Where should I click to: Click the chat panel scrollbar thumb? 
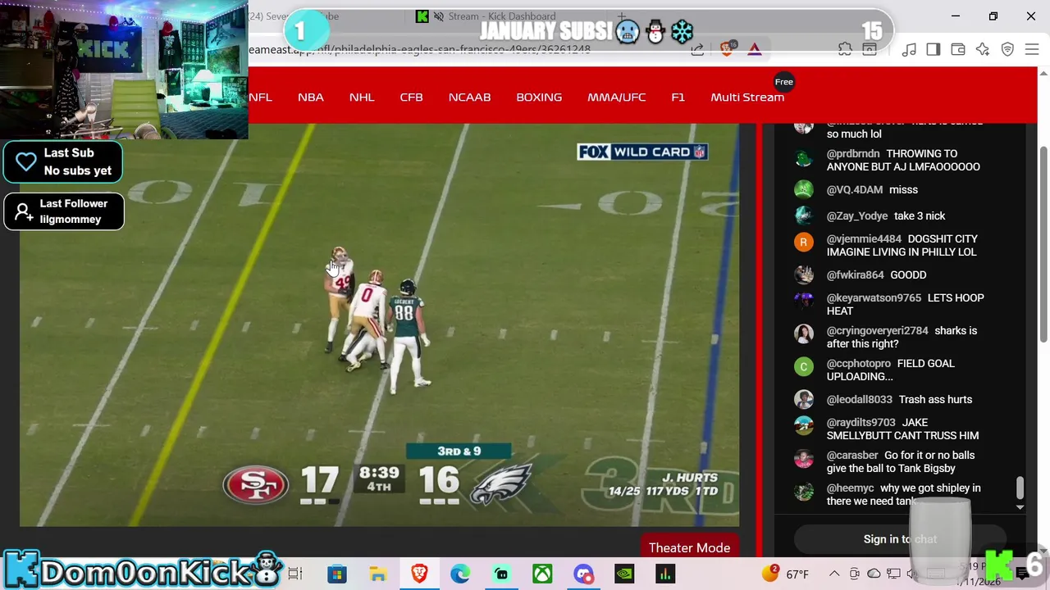pos(1020,488)
